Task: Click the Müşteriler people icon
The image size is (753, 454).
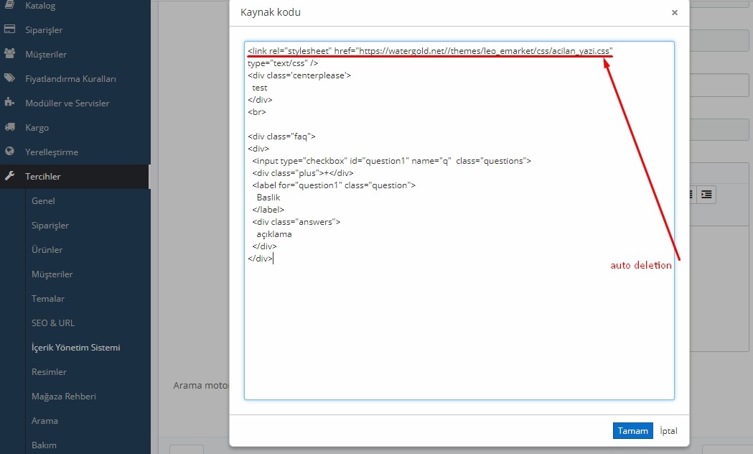Action: tap(9, 53)
